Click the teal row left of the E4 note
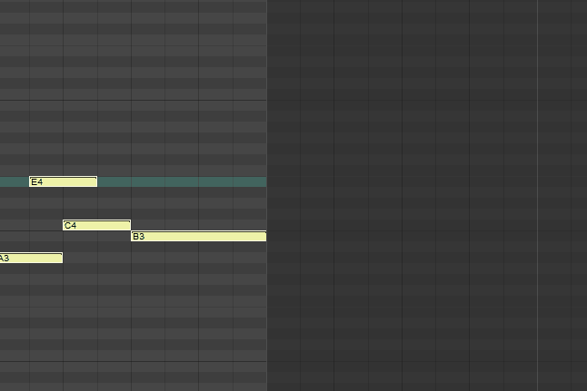The image size is (587, 391). click(x=15, y=182)
